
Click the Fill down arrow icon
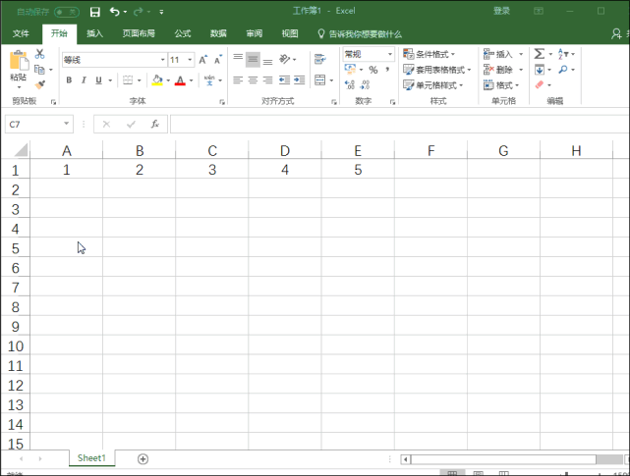pyautogui.click(x=540, y=70)
